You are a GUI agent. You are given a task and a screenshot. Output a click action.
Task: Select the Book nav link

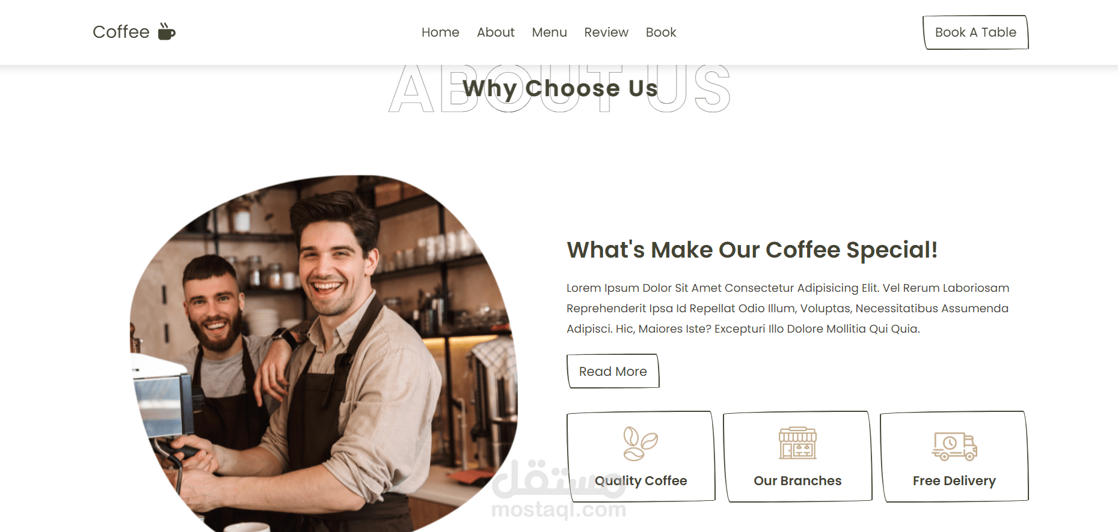[x=661, y=32]
